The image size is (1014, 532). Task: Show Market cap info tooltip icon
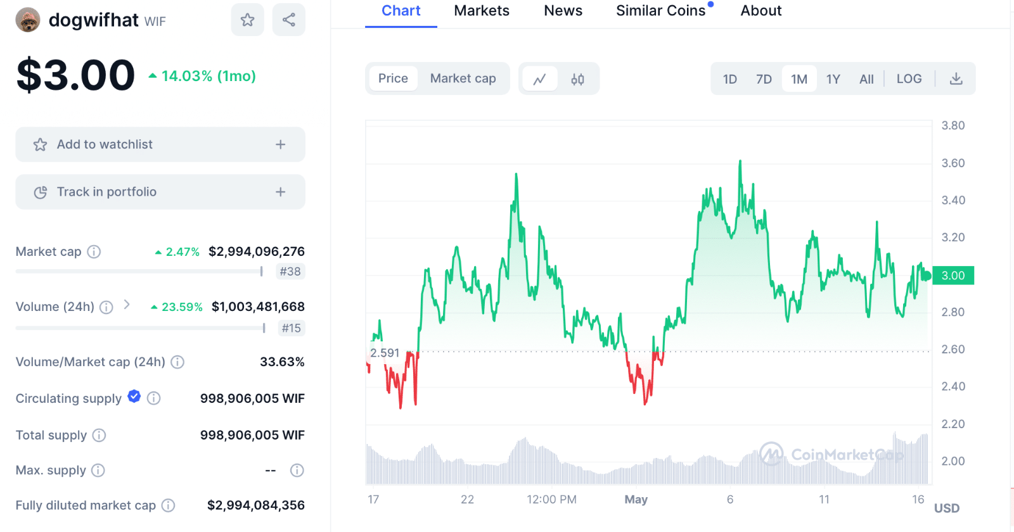pos(94,251)
